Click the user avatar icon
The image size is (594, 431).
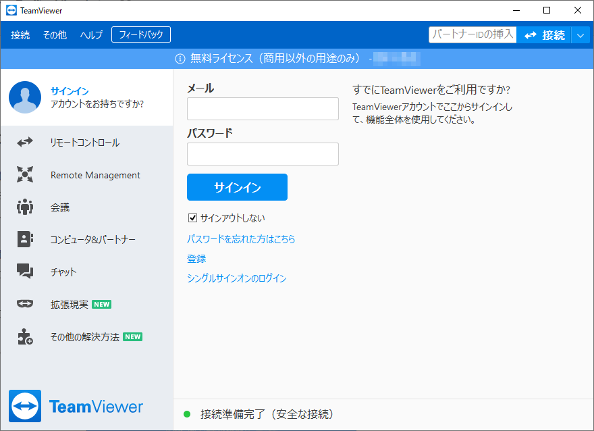pos(25,97)
